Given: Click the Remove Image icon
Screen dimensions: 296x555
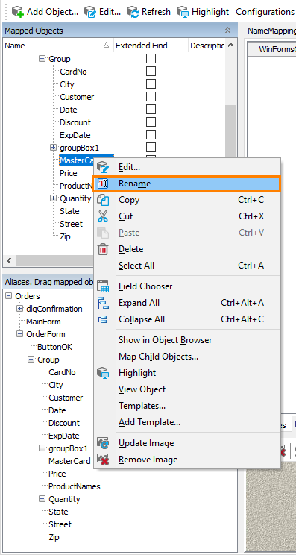Looking at the screenshot, I should pyautogui.click(x=103, y=460).
